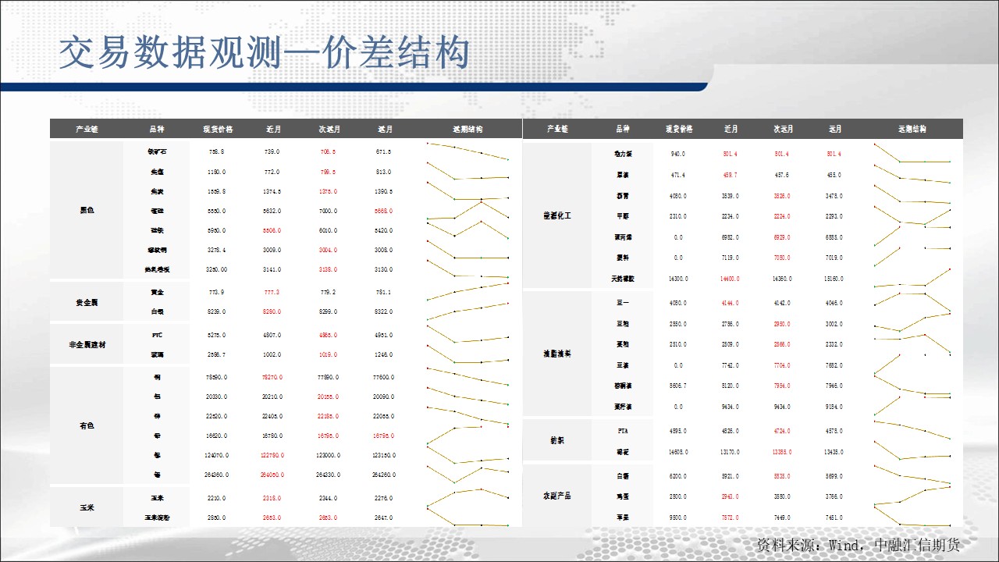Click the slide title 交易数据观测—价差结构
Viewport: 999px width, 562px height.
tap(264, 54)
